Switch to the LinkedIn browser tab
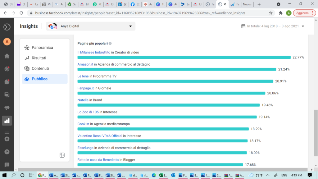This screenshot has height=179, width=318. click(x=122, y=4)
